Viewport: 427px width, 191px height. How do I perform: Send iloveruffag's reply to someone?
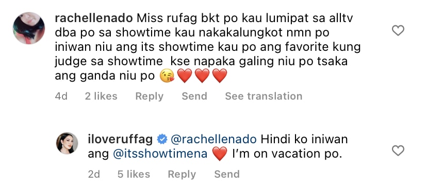point(227,174)
